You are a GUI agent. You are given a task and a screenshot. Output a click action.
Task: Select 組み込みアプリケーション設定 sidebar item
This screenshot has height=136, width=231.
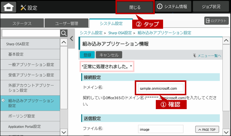[x=30, y=103]
